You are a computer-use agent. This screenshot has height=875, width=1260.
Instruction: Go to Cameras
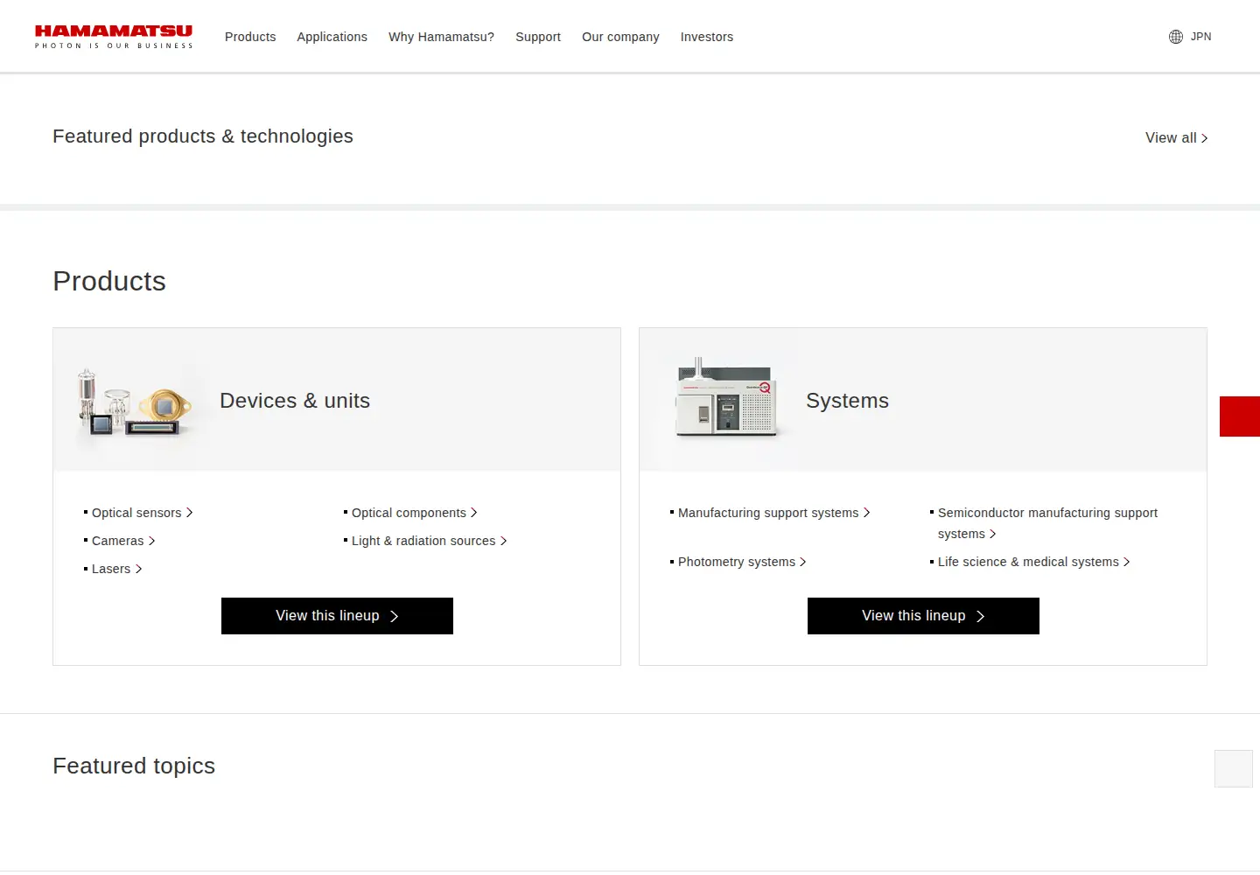click(x=122, y=541)
